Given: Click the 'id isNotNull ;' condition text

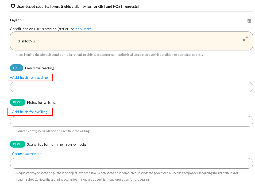Looking at the screenshot, I should tap(28, 41).
